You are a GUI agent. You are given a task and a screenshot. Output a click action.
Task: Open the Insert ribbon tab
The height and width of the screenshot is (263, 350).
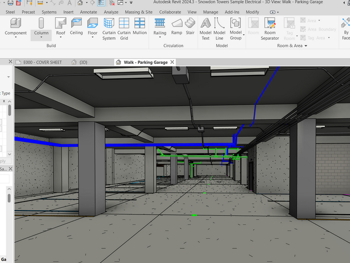pyautogui.click(x=68, y=12)
